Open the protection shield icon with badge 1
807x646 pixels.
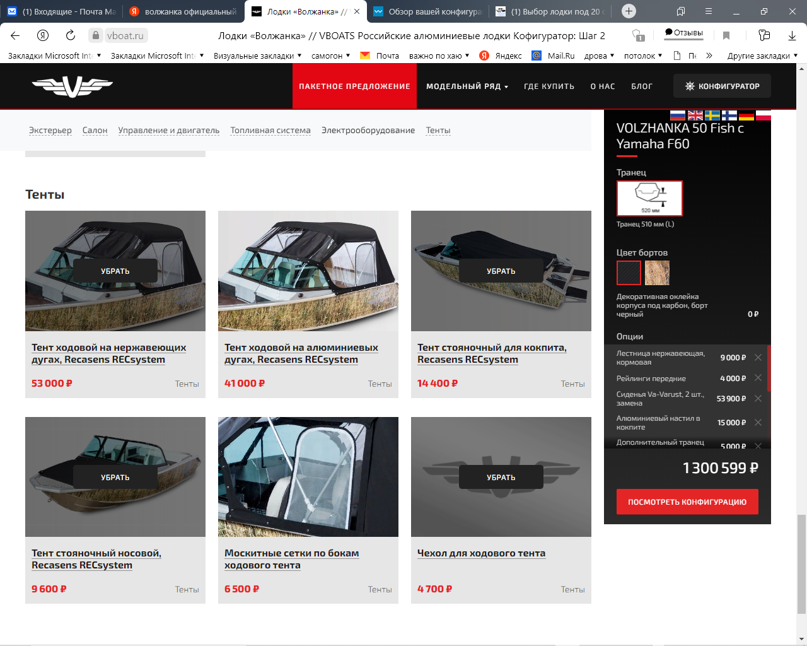tap(639, 35)
